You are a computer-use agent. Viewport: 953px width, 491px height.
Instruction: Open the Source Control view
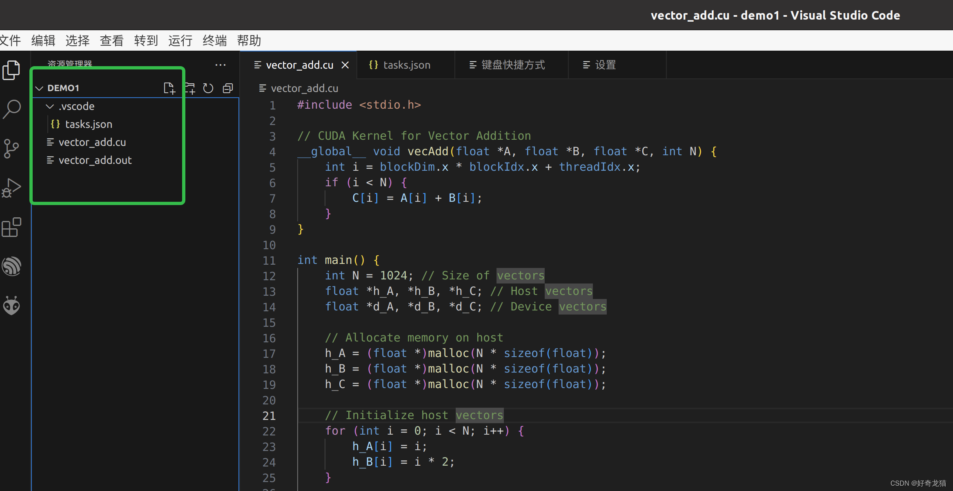[x=11, y=148]
